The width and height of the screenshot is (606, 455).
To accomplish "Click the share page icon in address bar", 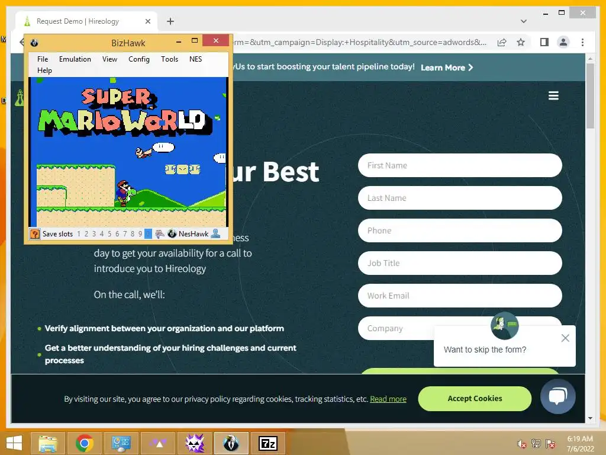I will click(x=502, y=42).
